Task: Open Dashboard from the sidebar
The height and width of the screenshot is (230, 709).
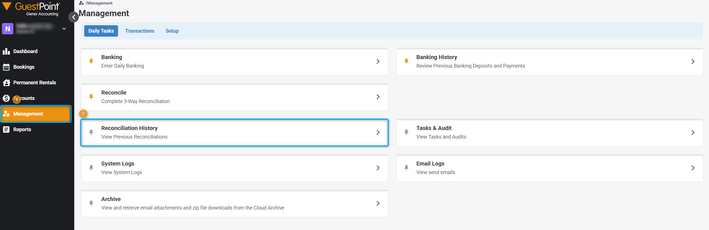Action: tap(25, 51)
